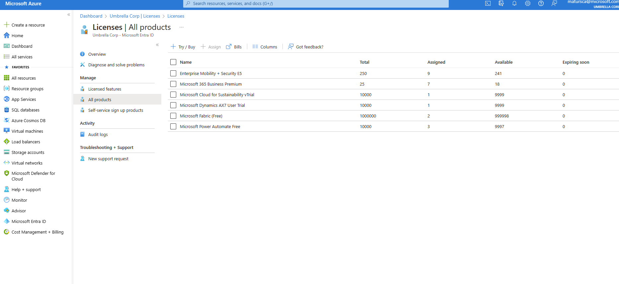Open the account menu for matursca@microsoft.com
This screenshot has width=619, height=284.
click(593, 4)
